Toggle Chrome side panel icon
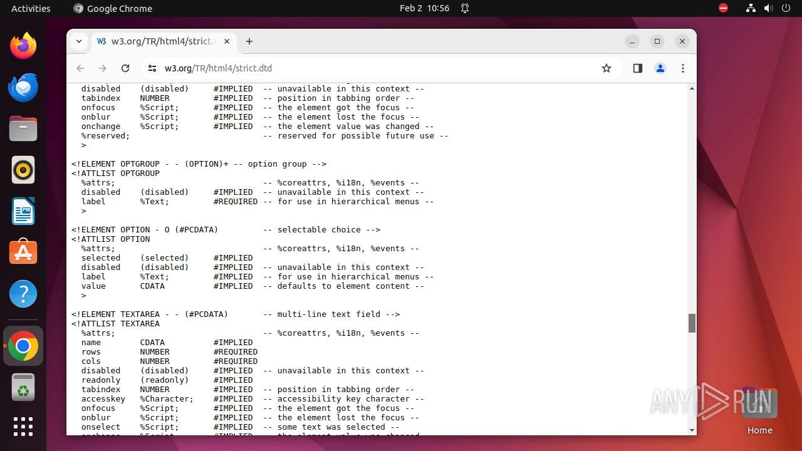The width and height of the screenshot is (802, 451). (x=637, y=68)
